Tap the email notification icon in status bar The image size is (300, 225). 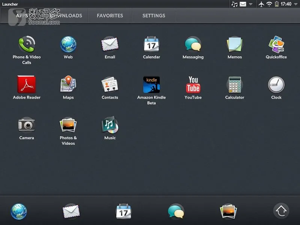pyautogui.click(x=243, y=4)
